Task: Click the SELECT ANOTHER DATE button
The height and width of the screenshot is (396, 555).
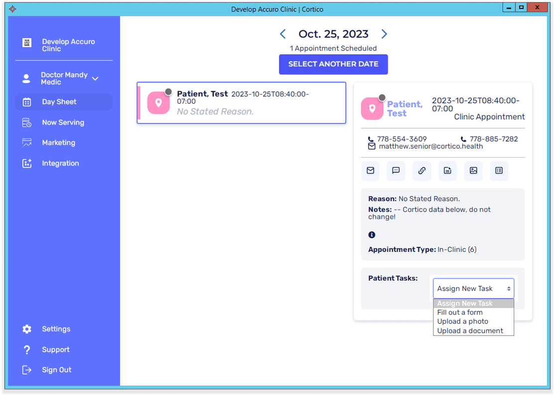Action: [x=333, y=64]
